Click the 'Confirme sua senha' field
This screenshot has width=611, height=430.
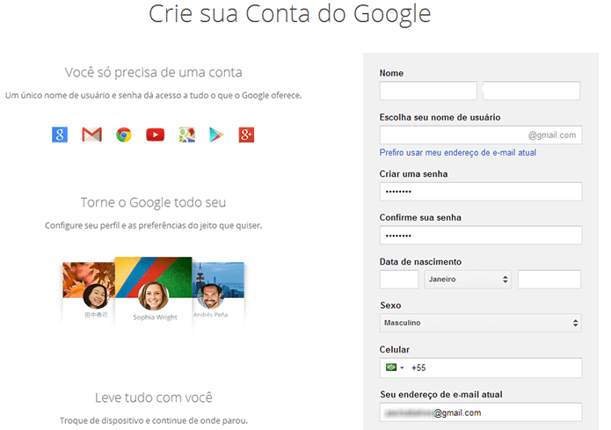[481, 235]
